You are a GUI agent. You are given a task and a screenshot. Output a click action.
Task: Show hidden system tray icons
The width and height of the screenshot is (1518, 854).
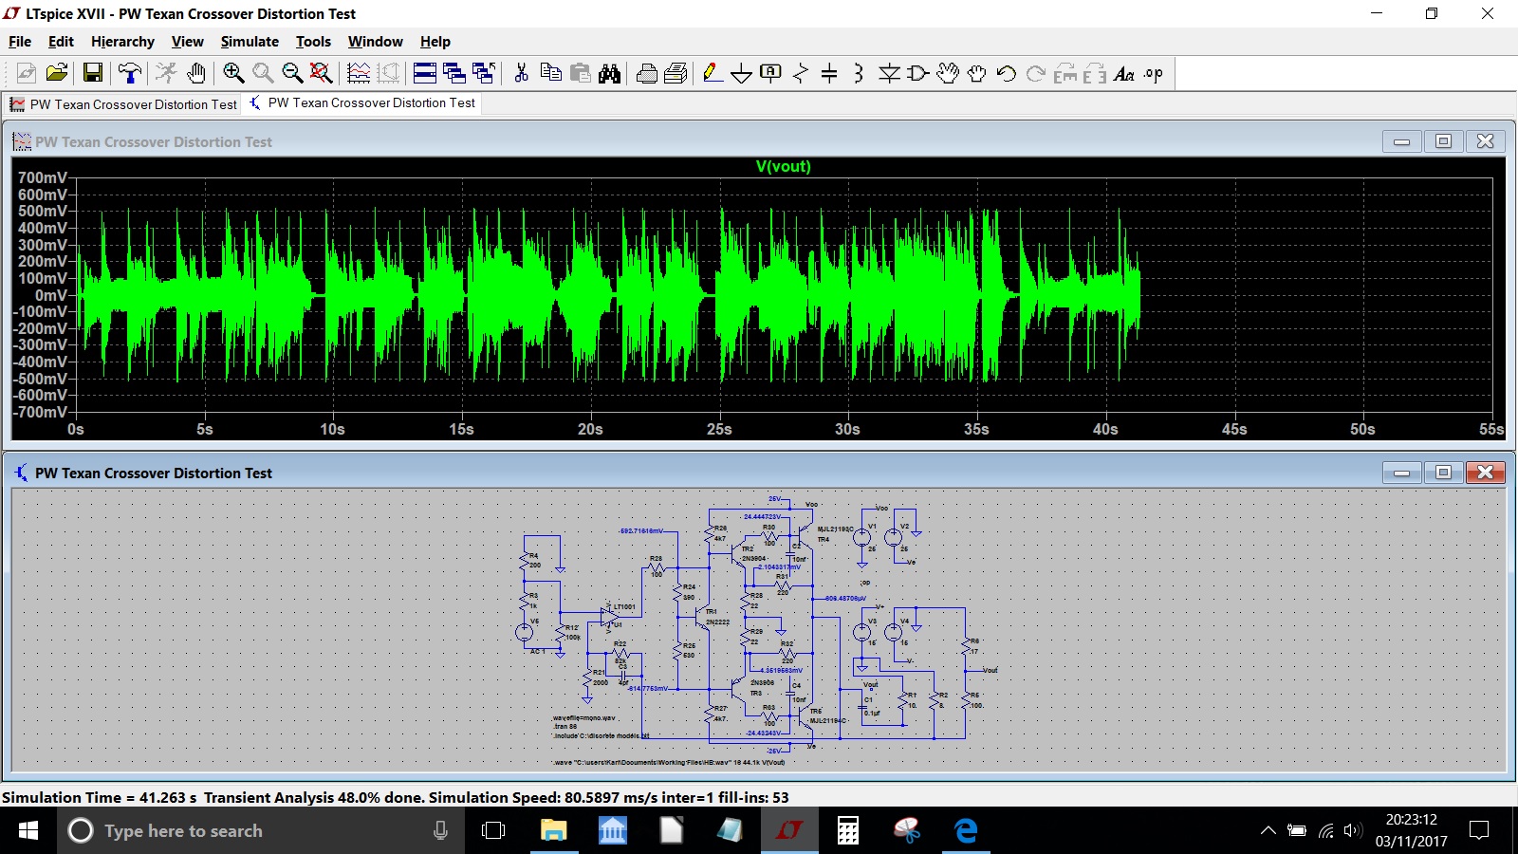click(1268, 830)
